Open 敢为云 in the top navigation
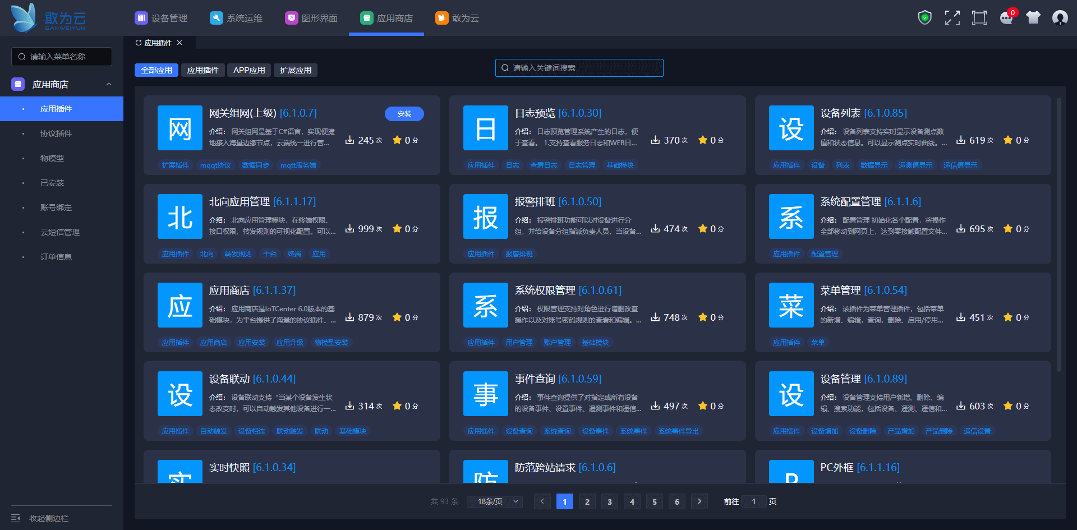 (457, 18)
